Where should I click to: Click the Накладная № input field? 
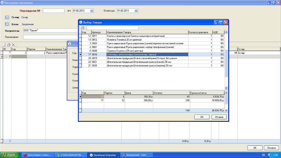[54, 11]
